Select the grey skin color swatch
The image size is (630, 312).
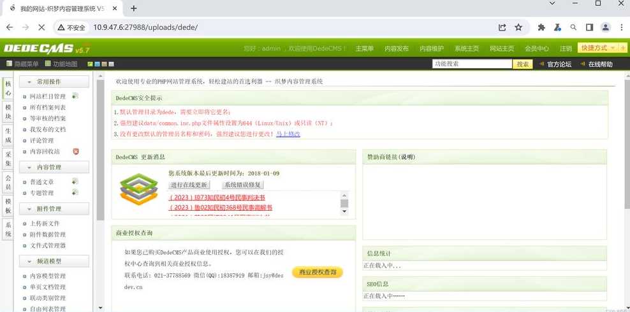(x=111, y=64)
